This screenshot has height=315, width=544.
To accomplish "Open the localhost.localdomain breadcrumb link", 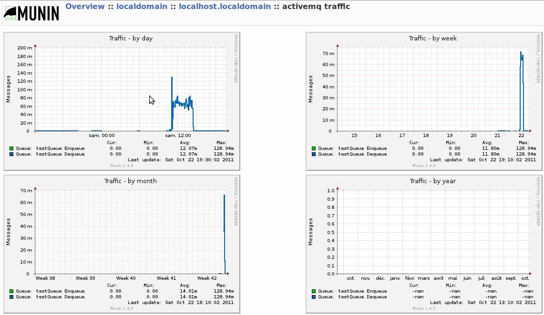I will pyautogui.click(x=225, y=7).
